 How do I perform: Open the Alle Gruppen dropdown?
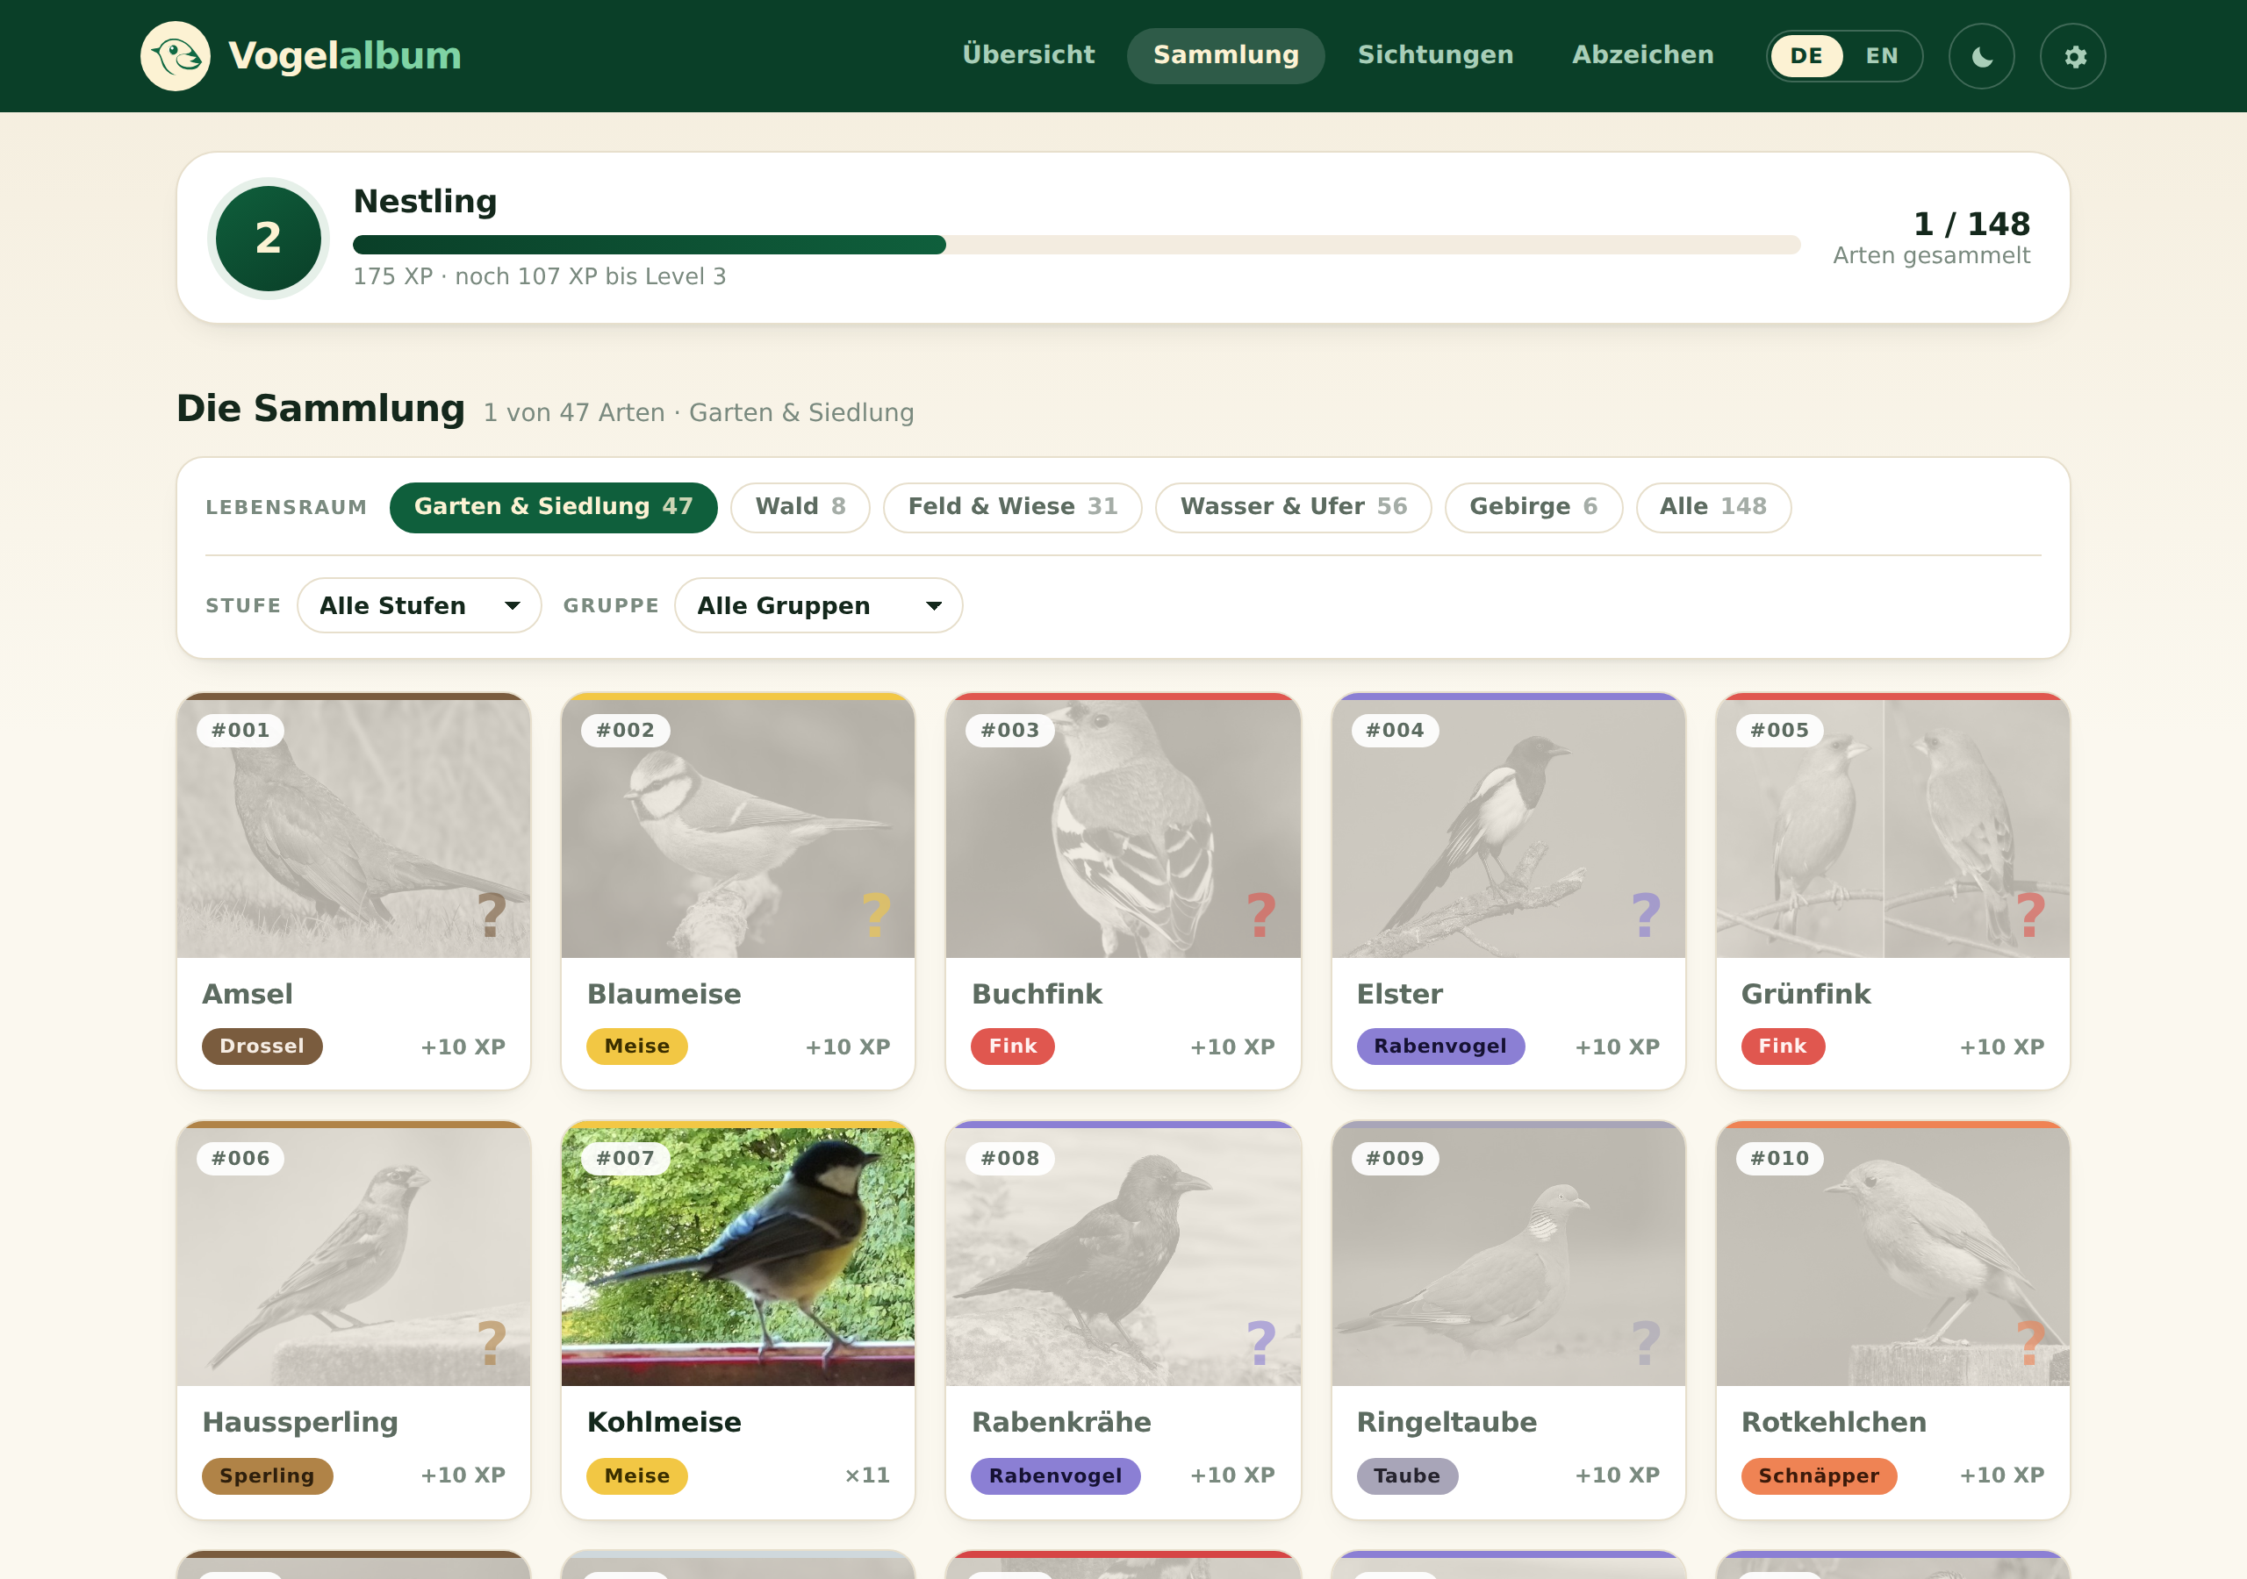pos(818,605)
